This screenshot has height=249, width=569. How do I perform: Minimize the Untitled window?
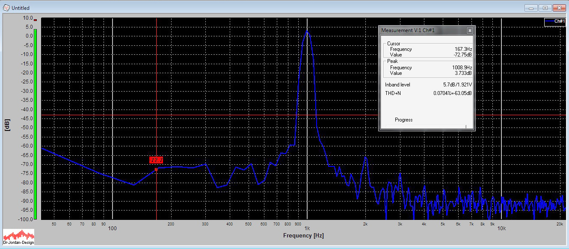531,8
